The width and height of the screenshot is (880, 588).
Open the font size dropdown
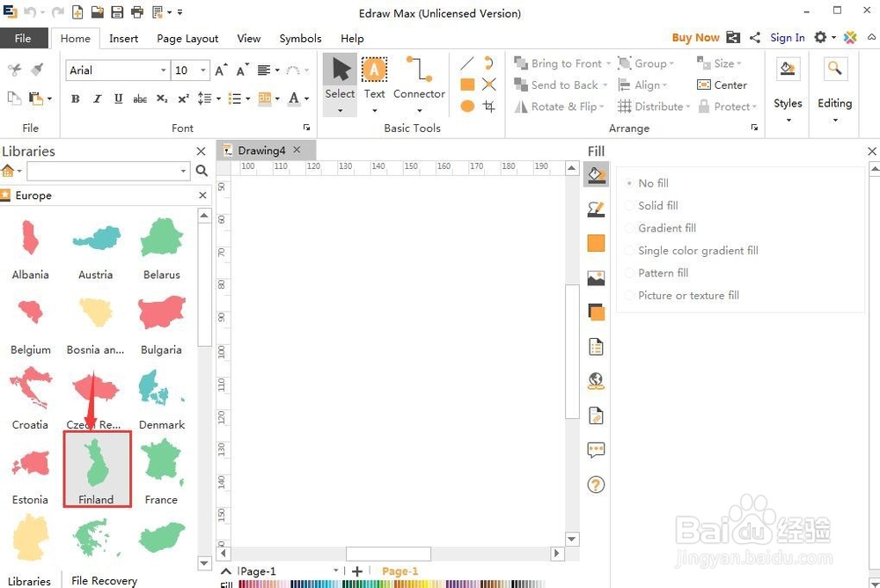coord(203,70)
